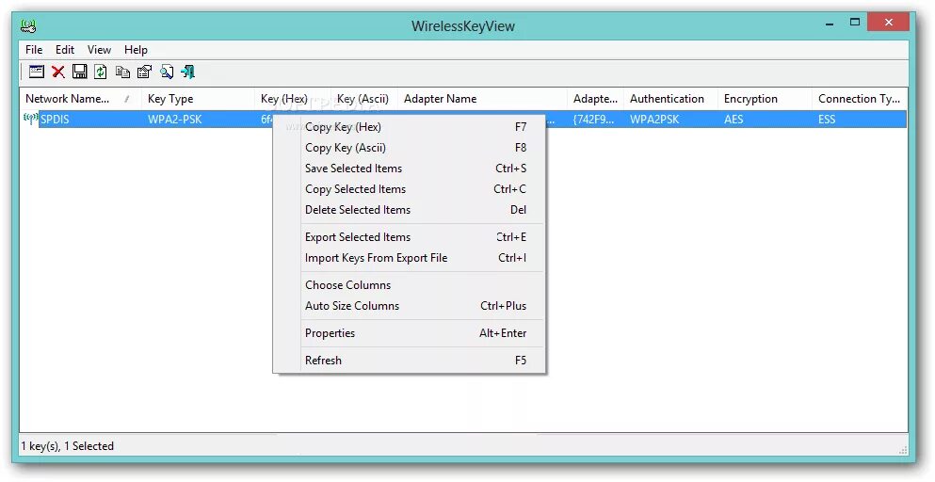Close the WirelessKeyView window
Viewport: 935px width, 482px height.
[x=889, y=22]
